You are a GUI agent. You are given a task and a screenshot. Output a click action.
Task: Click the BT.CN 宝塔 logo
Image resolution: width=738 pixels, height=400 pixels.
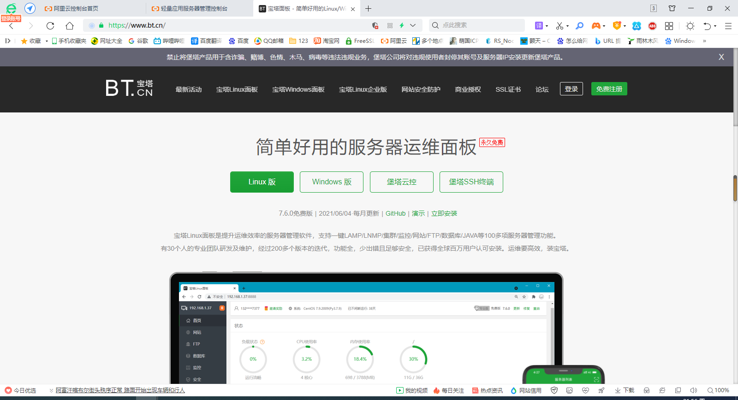click(129, 88)
